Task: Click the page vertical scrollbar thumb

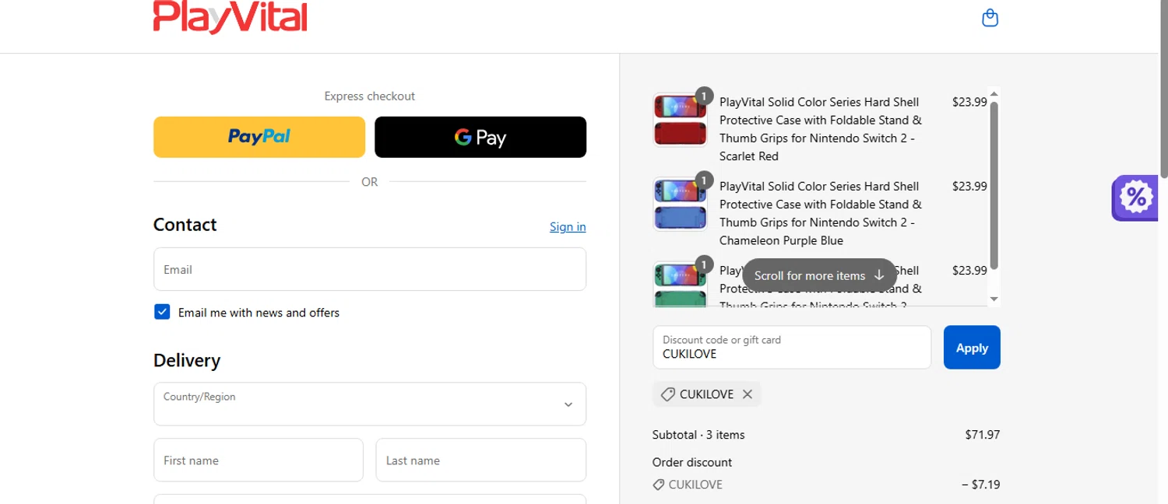Action: (1164, 89)
